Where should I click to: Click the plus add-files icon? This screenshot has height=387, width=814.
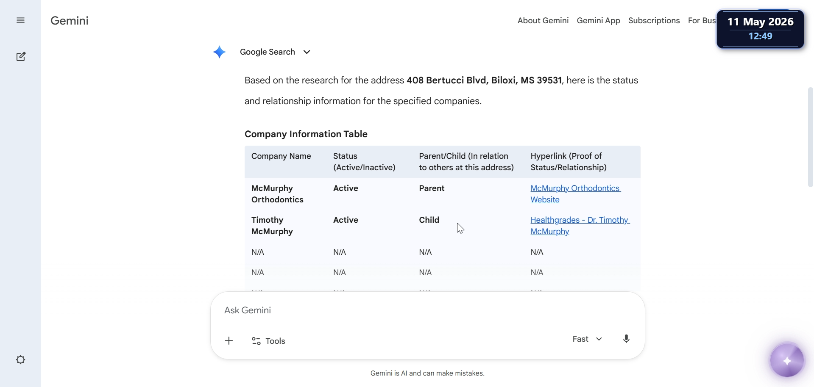229,341
